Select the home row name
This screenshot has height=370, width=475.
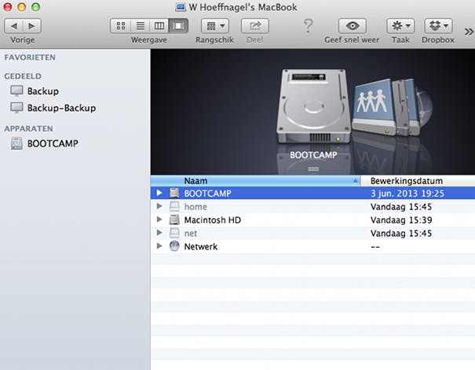coord(195,207)
